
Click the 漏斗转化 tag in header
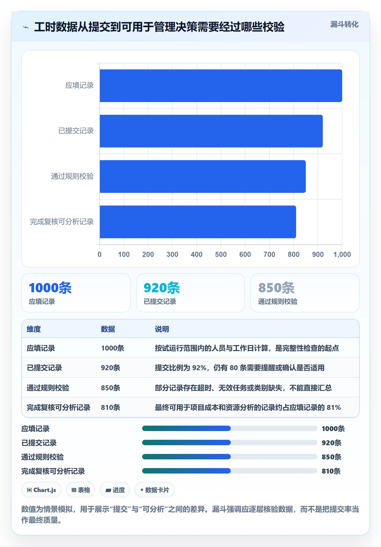[344, 24]
